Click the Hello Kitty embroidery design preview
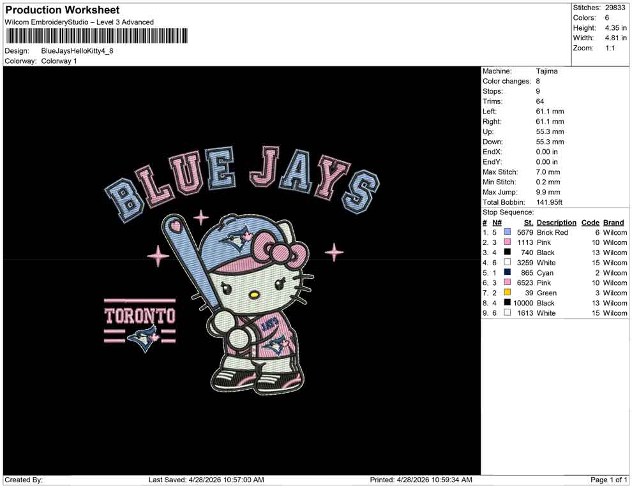This screenshot has height=486, width=632. 241,270
